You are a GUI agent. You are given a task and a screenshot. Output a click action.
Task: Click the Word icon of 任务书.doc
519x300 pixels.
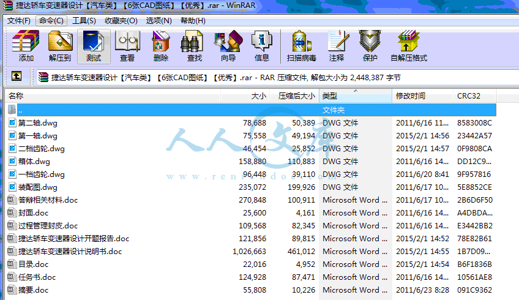coord(12,277)
